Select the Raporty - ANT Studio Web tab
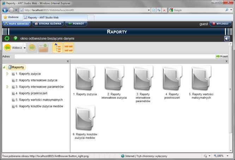Screen dimensions: 235x160 coord(55,17)
